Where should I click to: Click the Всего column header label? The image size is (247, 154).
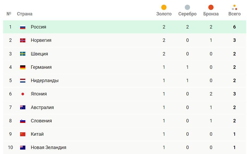[x=234, y=14]
